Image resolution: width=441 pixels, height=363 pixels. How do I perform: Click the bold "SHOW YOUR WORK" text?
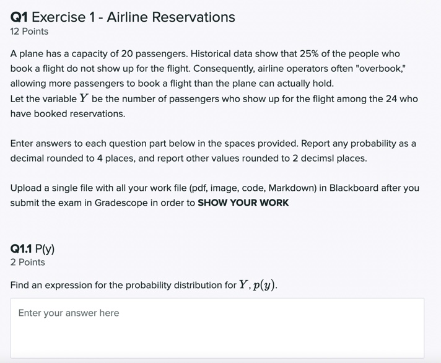(x=243, y=203)
